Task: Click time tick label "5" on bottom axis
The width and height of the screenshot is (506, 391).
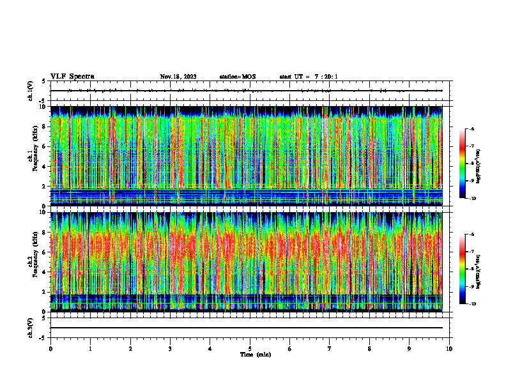Action: tap(250, 349)
